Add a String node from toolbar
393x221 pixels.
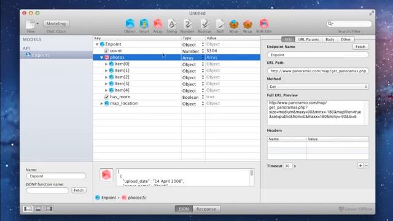pyautogui.click(x=172, y=24)
